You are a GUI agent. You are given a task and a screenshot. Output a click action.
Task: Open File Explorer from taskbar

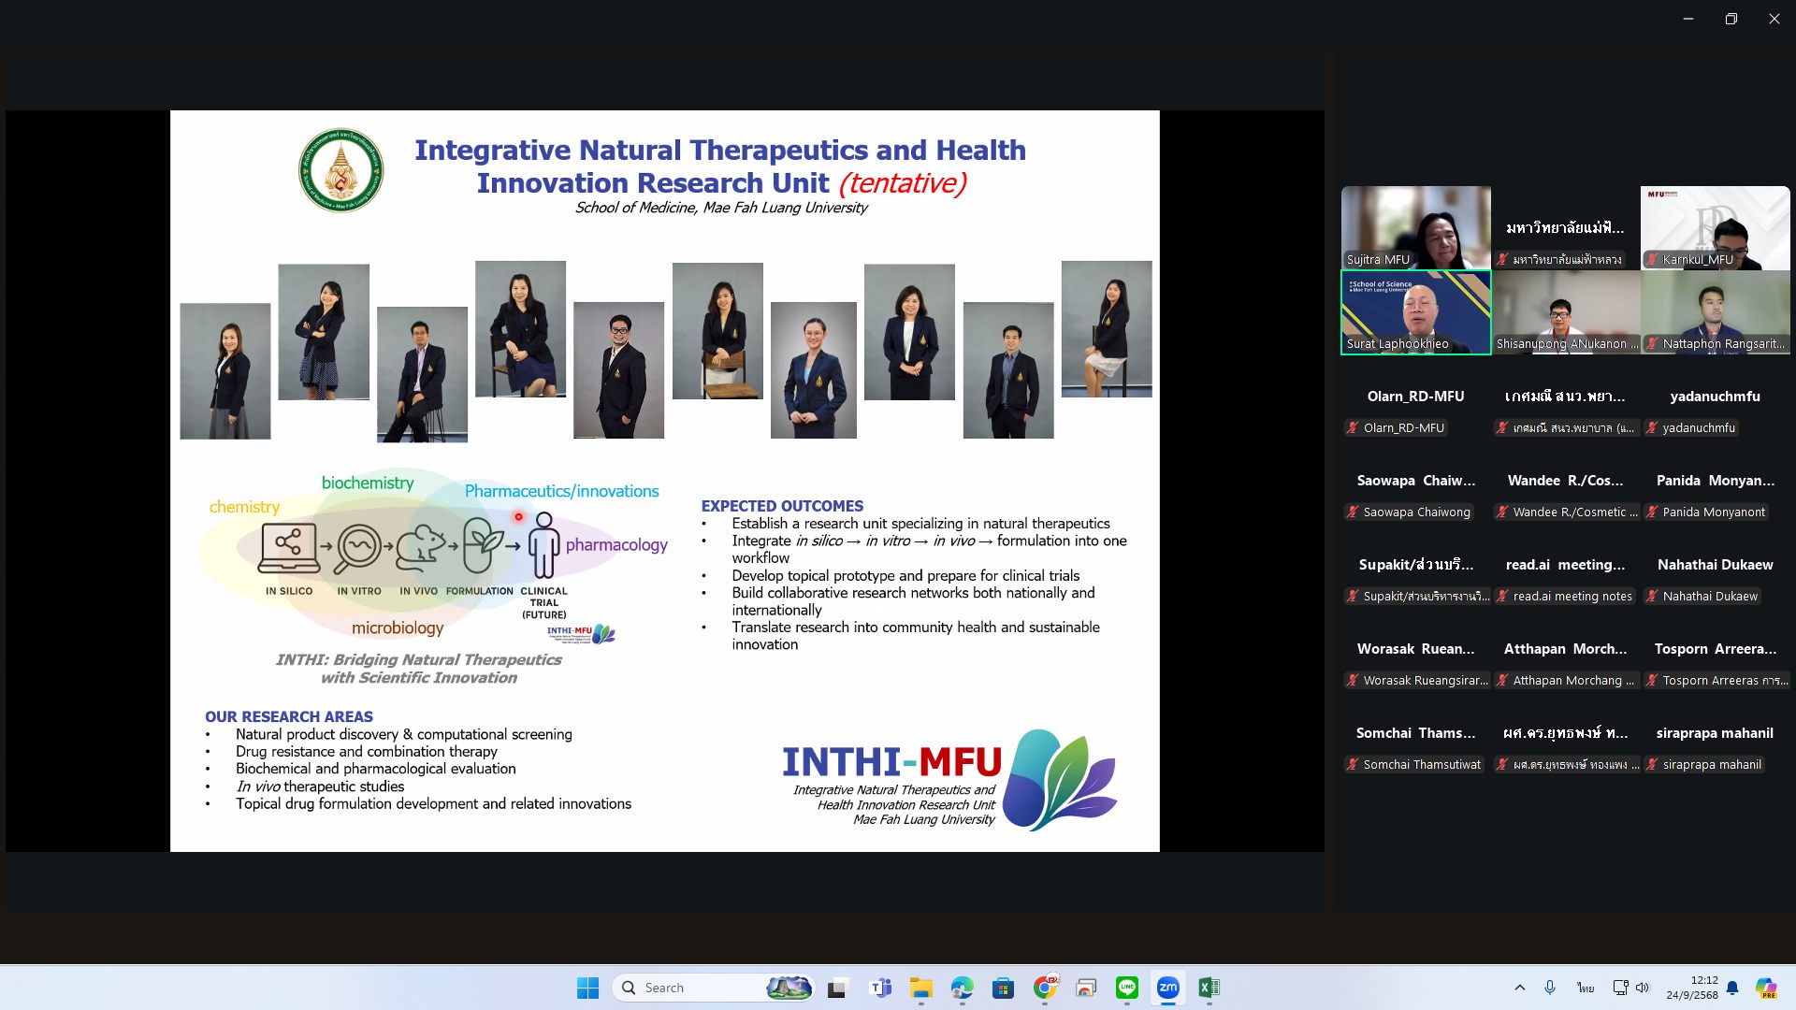920,988
